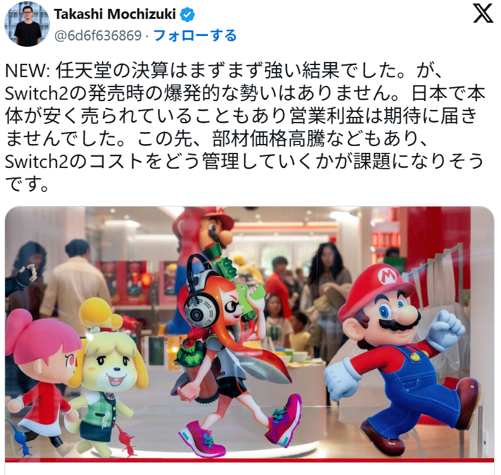Open the X logo link
This screenshot has height=475, width=501.
(x=483, y=14)
